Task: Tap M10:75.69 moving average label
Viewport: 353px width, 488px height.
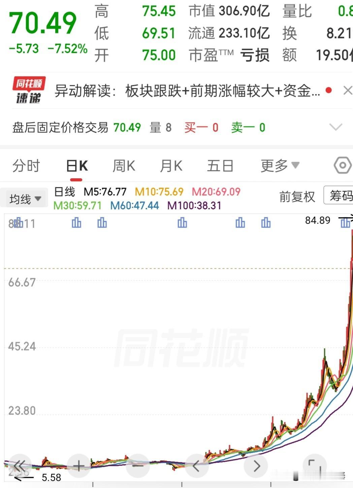Action: (159, 192)
